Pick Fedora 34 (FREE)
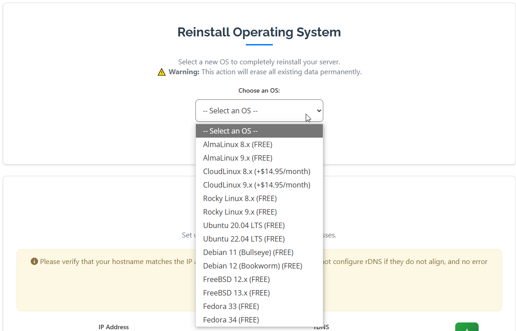Screen dimensions: 516x331 259,319
